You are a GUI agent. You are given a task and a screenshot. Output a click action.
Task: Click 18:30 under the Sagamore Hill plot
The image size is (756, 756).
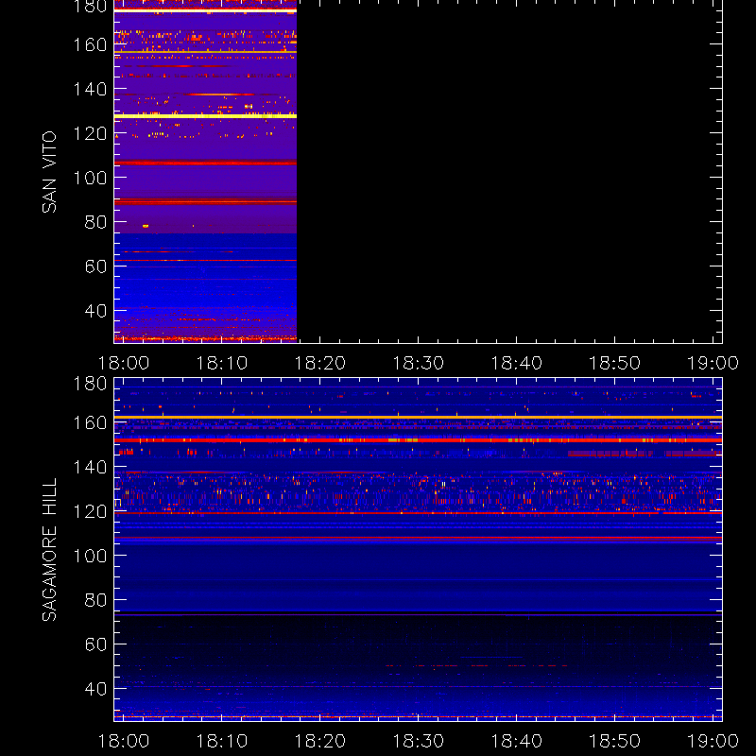point(419,741)
